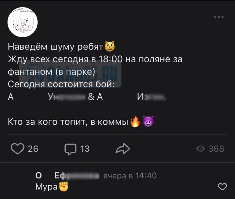Tap the fire emoji in post text
235x199 pixels.
tap(135, 121)
